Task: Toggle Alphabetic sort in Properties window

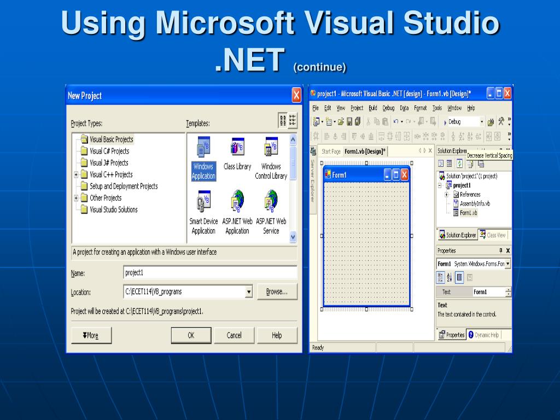Action: 450,277
